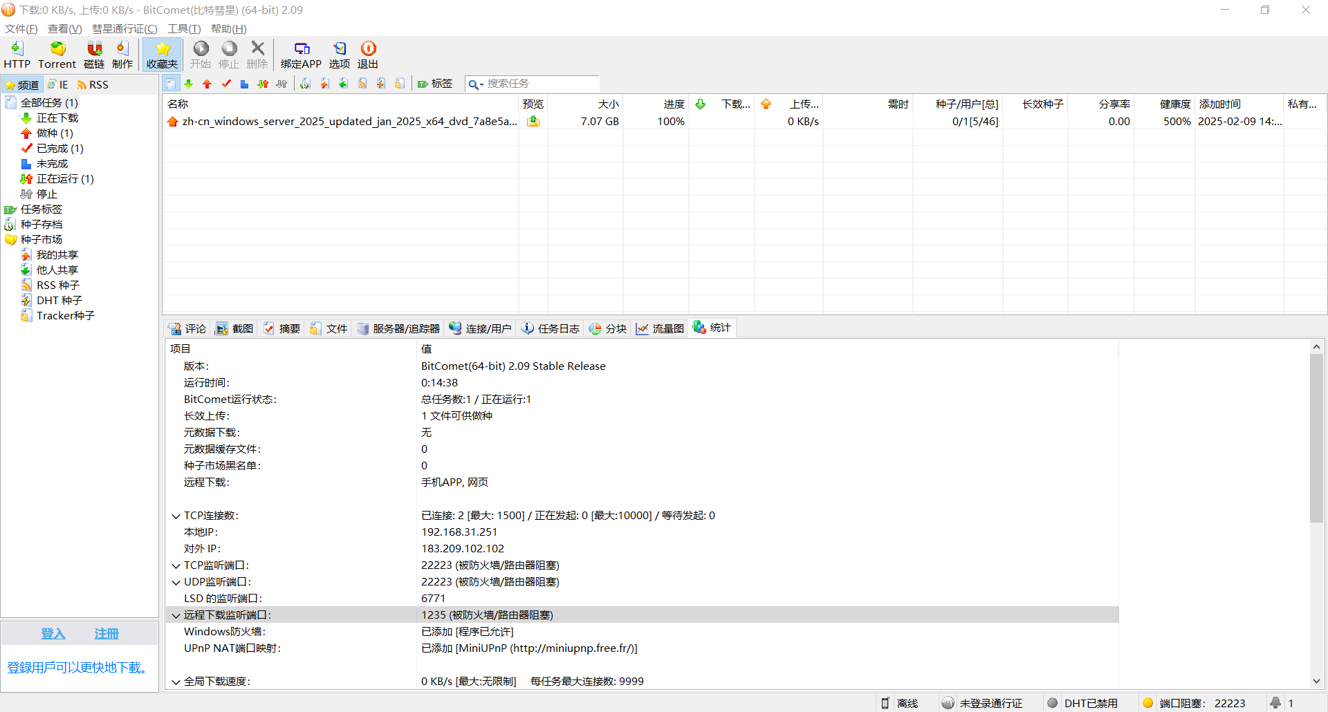Click the magnet link (磁链) toolbar icon
This screenshot has height=712, width=1328.
click(x=94, y=55)
